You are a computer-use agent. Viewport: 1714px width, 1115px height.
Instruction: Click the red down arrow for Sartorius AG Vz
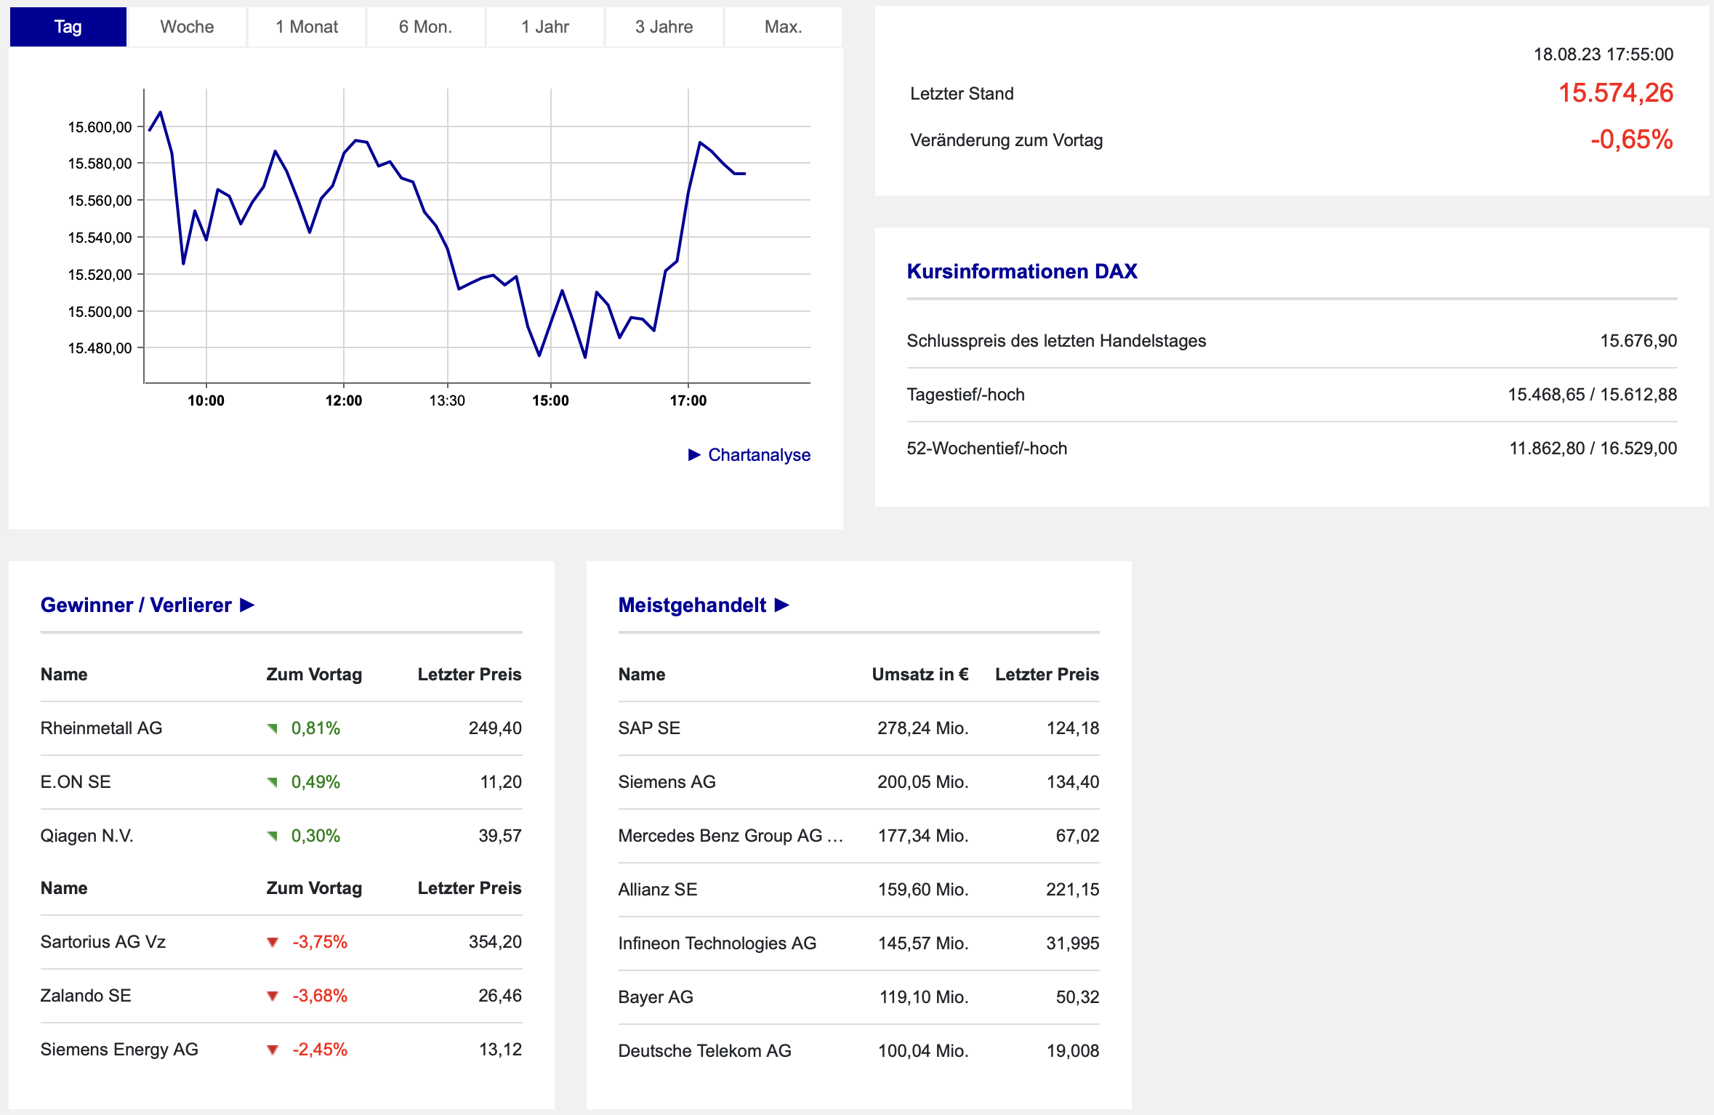tap(273, 942)
